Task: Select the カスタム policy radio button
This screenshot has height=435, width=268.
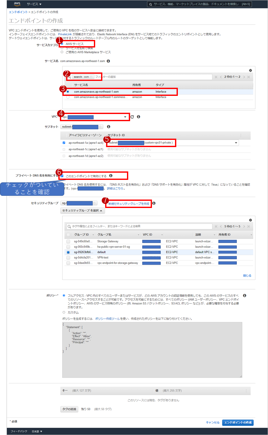Action: [64, 312]
